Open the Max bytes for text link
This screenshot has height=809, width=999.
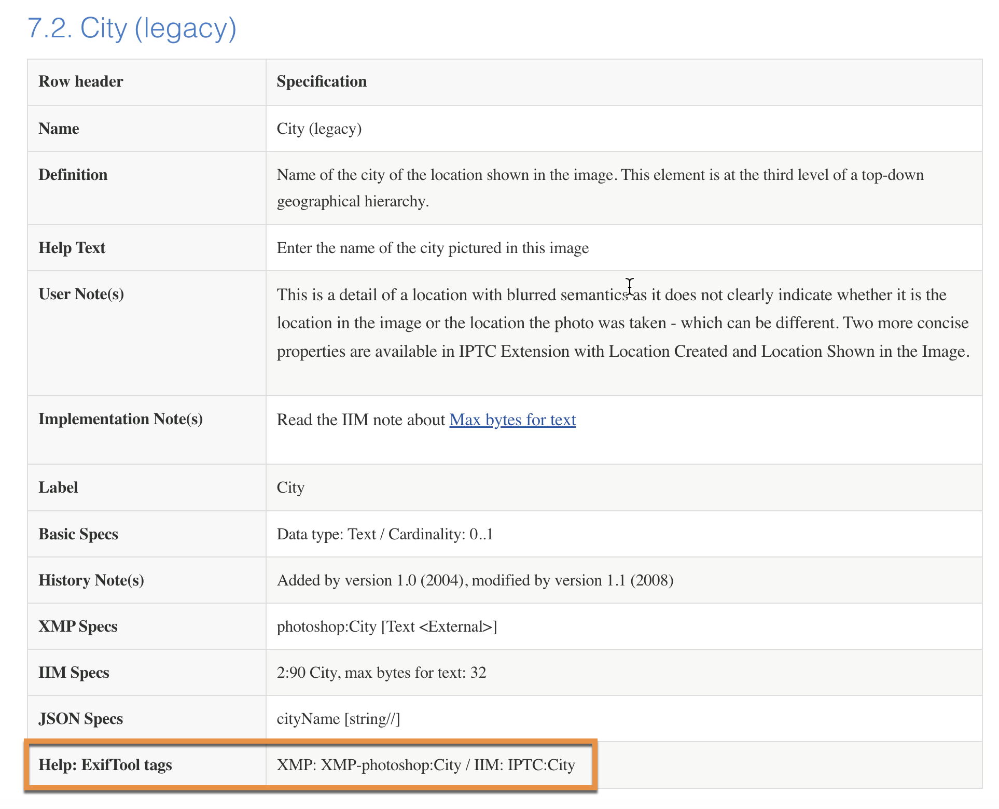(x=512, y=420)
